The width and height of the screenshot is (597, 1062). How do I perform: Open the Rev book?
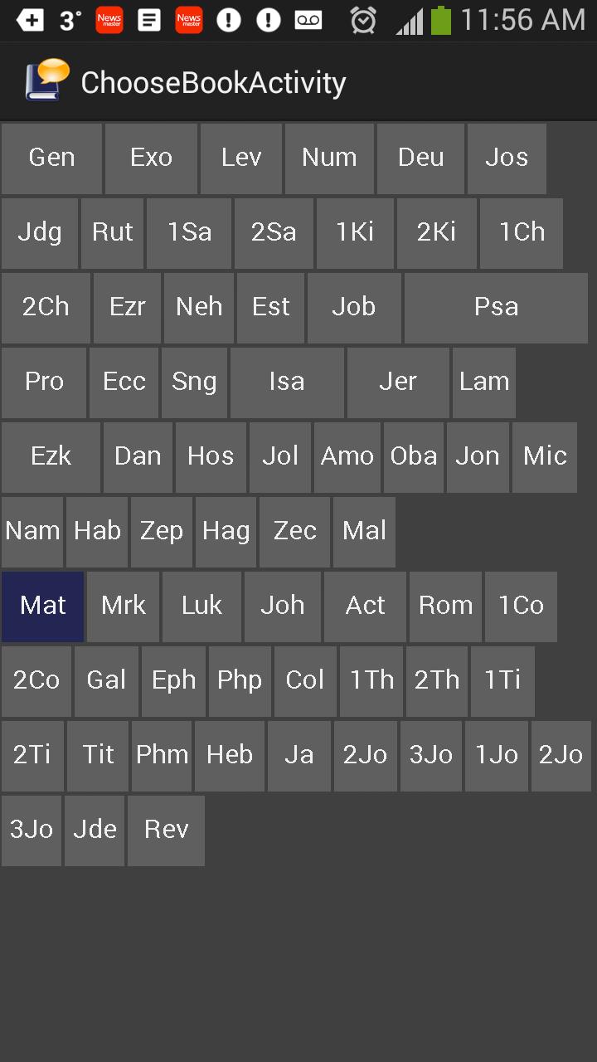click(x=166, y=831)
